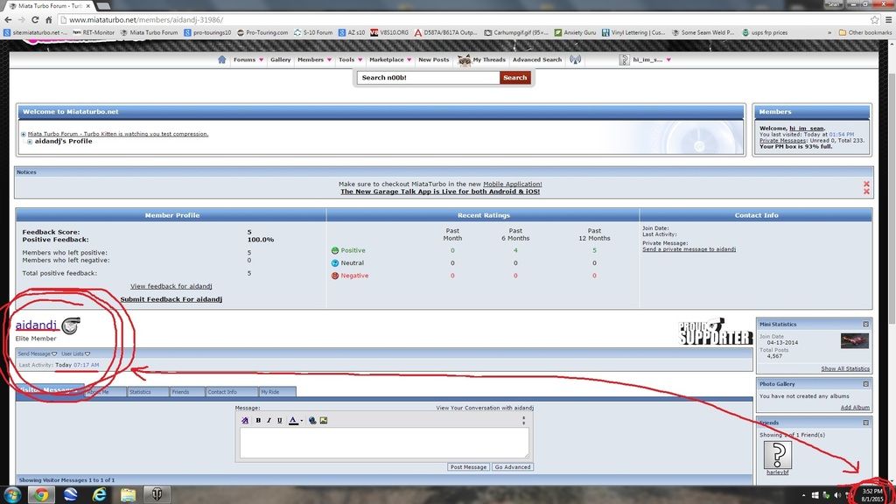Click the question-mark avatar beside hi_im_s...

point(624,59)
